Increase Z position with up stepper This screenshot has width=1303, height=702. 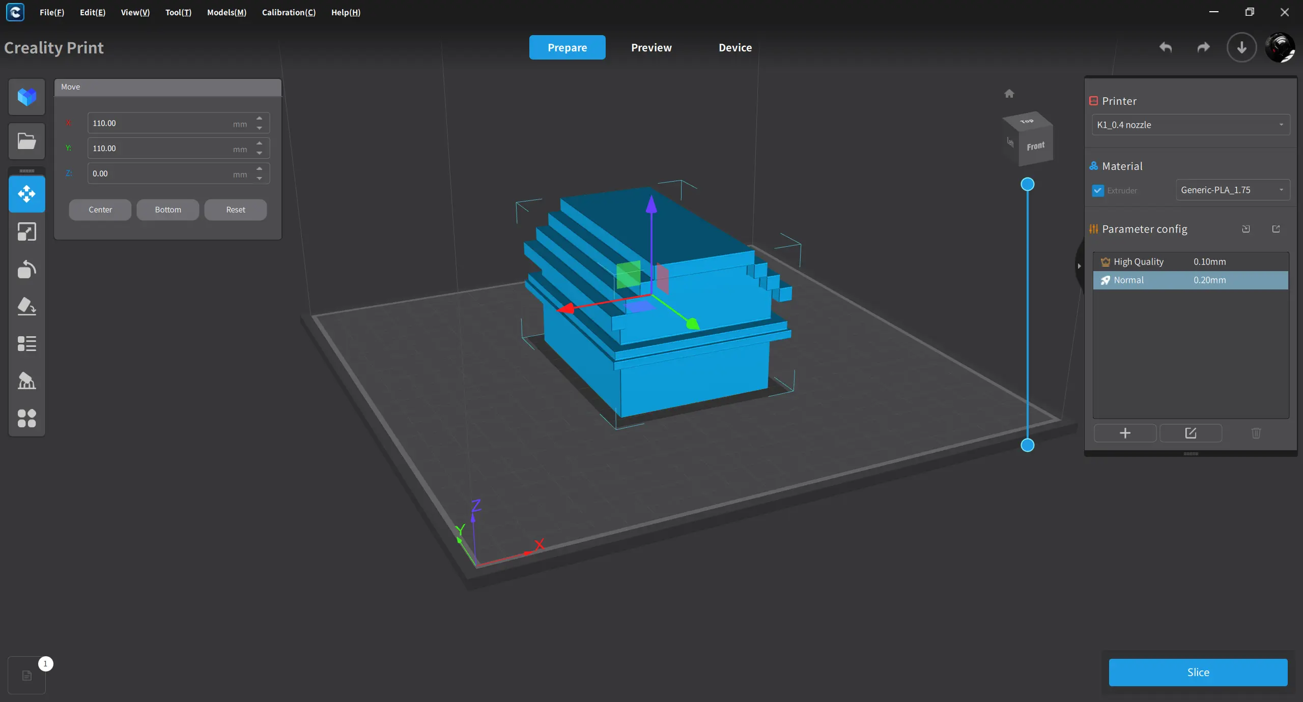(260, 168)
